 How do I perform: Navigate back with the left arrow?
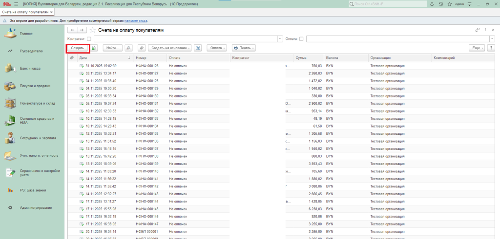(x=72, y=30)
